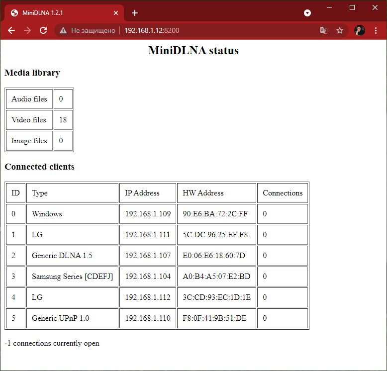Click the 'Generic UPnP 1.0' cell
Image resolution: width=387 pixels, height=371 pixels.
[x=72, y=318]
